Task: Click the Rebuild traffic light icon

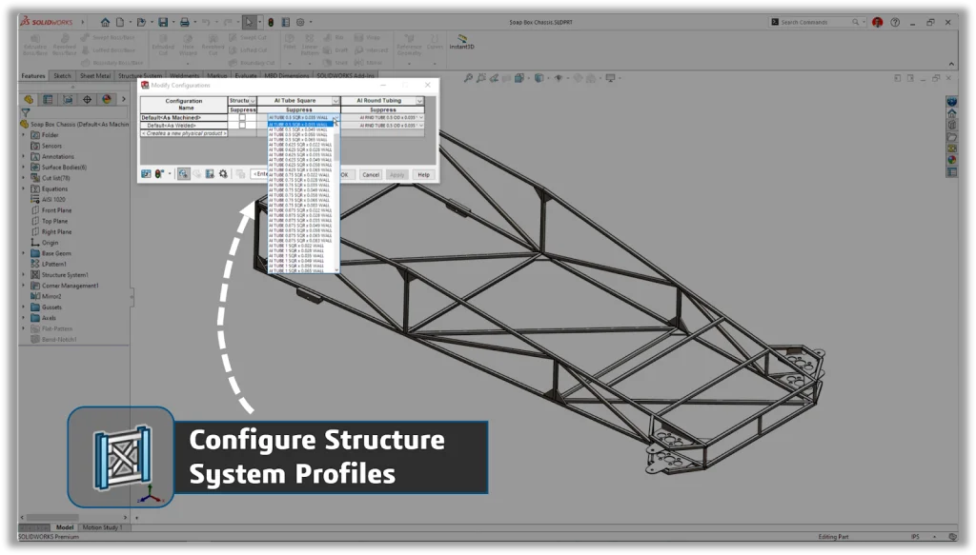Action: click(x=270, y=22)
